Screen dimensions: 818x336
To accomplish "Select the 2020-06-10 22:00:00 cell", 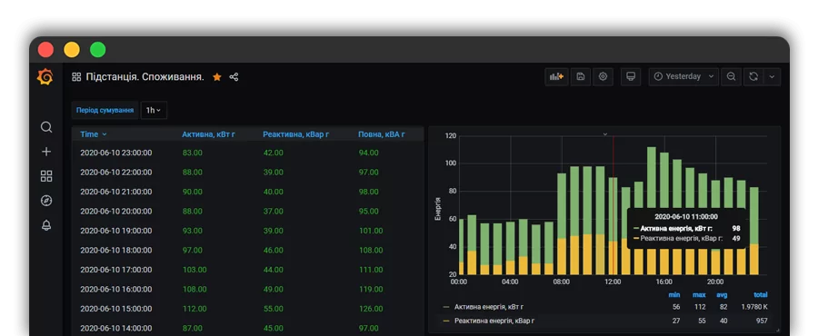I will 115,172.
